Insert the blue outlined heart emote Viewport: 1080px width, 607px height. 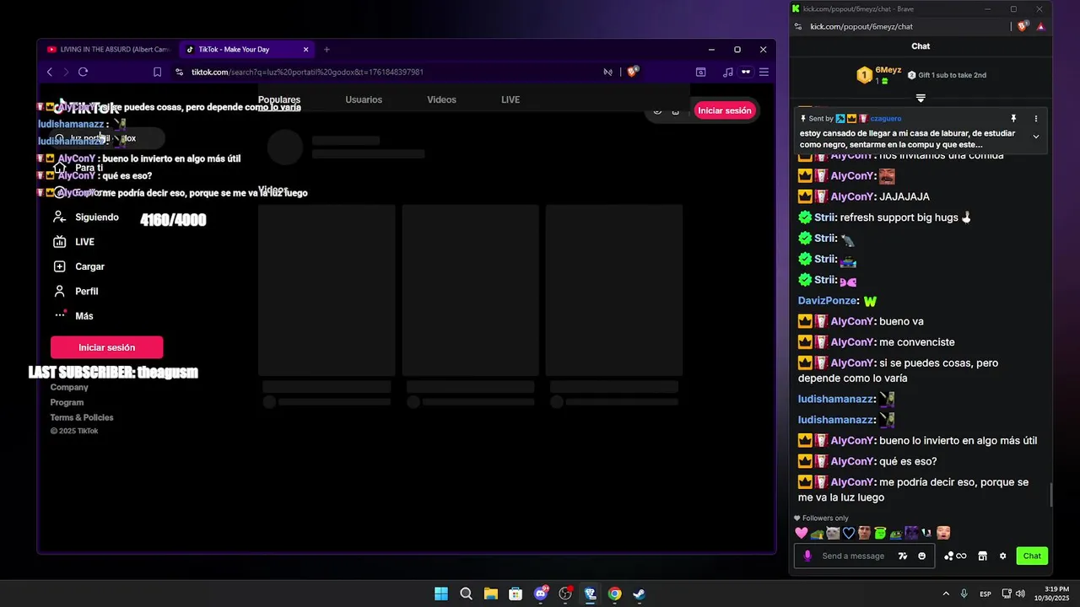[849, 533]
